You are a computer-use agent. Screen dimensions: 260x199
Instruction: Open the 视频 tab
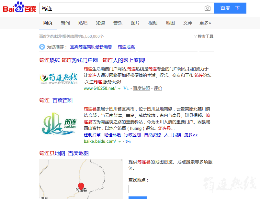(x=153, y=23)
